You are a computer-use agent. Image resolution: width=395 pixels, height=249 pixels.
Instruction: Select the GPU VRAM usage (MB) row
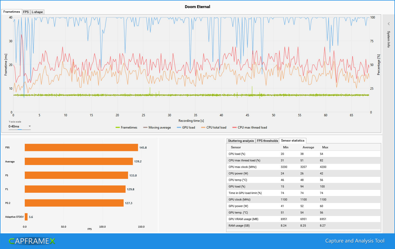(303, 219)
